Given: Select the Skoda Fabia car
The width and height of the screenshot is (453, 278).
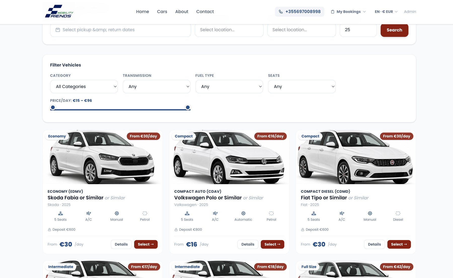Looking at the screenshot, I should (x=146, y=244).
